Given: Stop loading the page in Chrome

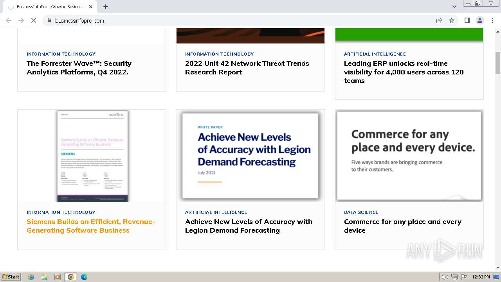Looking at the screenshot, I should [x=34, y=20].
